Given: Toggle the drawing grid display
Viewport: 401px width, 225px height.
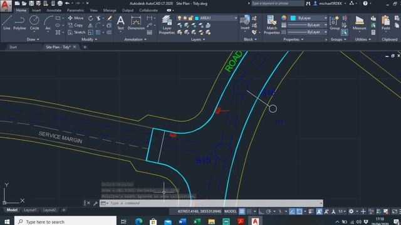Looking at the screenshot, I should [x=242, y=211].
